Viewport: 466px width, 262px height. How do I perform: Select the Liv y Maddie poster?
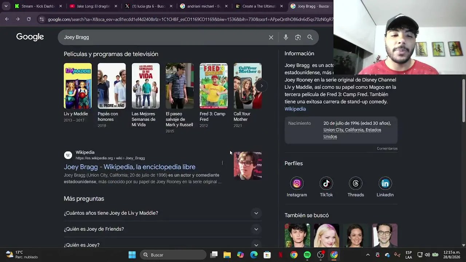point(78,86)
